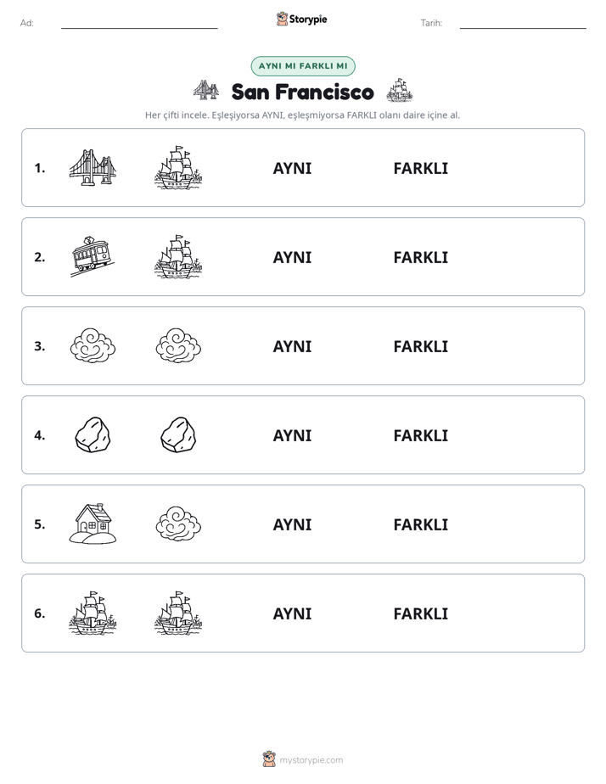606x784 pixels.
Task: Click the fog cloud icon in row 5
Action: pos(178,524)
